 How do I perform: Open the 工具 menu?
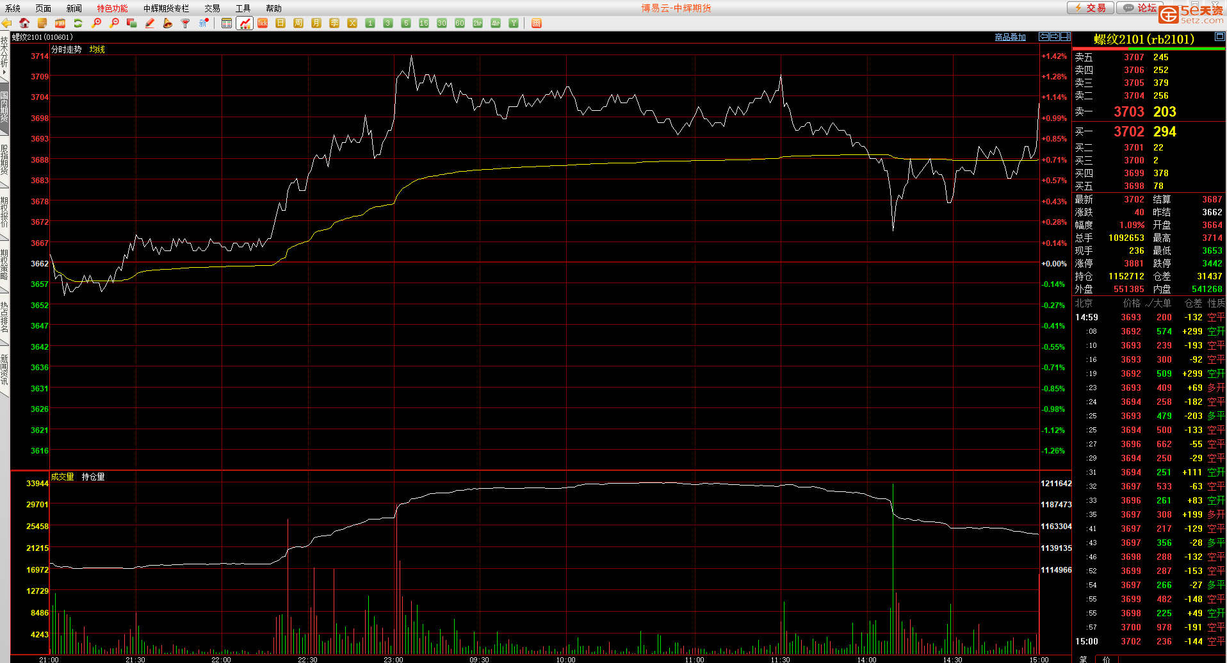coord(243,8)
